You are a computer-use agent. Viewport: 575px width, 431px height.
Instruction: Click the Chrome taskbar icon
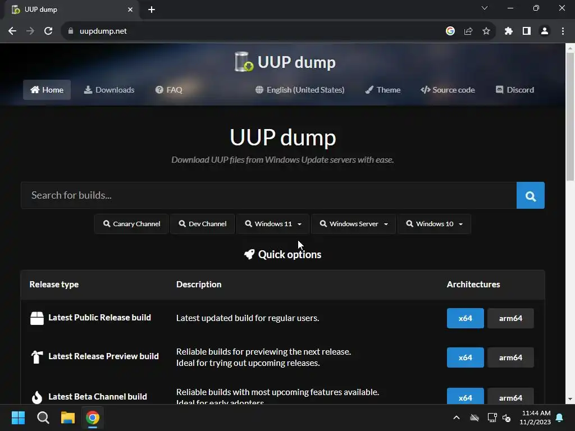pos(93,418)
